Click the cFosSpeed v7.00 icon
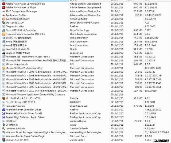The image size is (171, 143). tap(4, 23)
